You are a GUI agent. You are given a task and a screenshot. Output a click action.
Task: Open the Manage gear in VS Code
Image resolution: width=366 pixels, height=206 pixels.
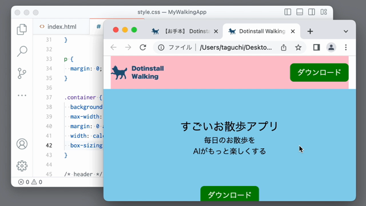(22, 166)
